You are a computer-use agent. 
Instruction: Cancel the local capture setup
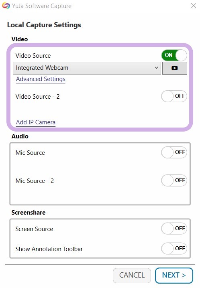pyautogui.click(x=132, y=275)
